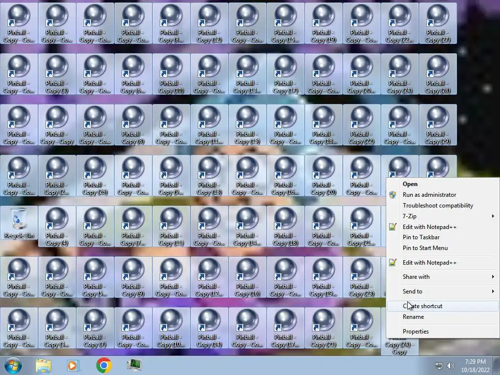
Task: Select the Pinball - Copy (11) shortcut
Action: pos(171,227)
